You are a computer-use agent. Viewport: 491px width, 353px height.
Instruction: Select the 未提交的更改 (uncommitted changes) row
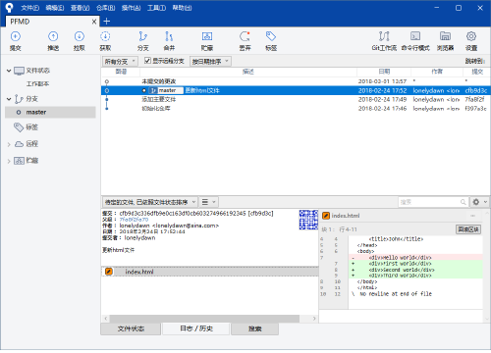click(x=296, y=81)
